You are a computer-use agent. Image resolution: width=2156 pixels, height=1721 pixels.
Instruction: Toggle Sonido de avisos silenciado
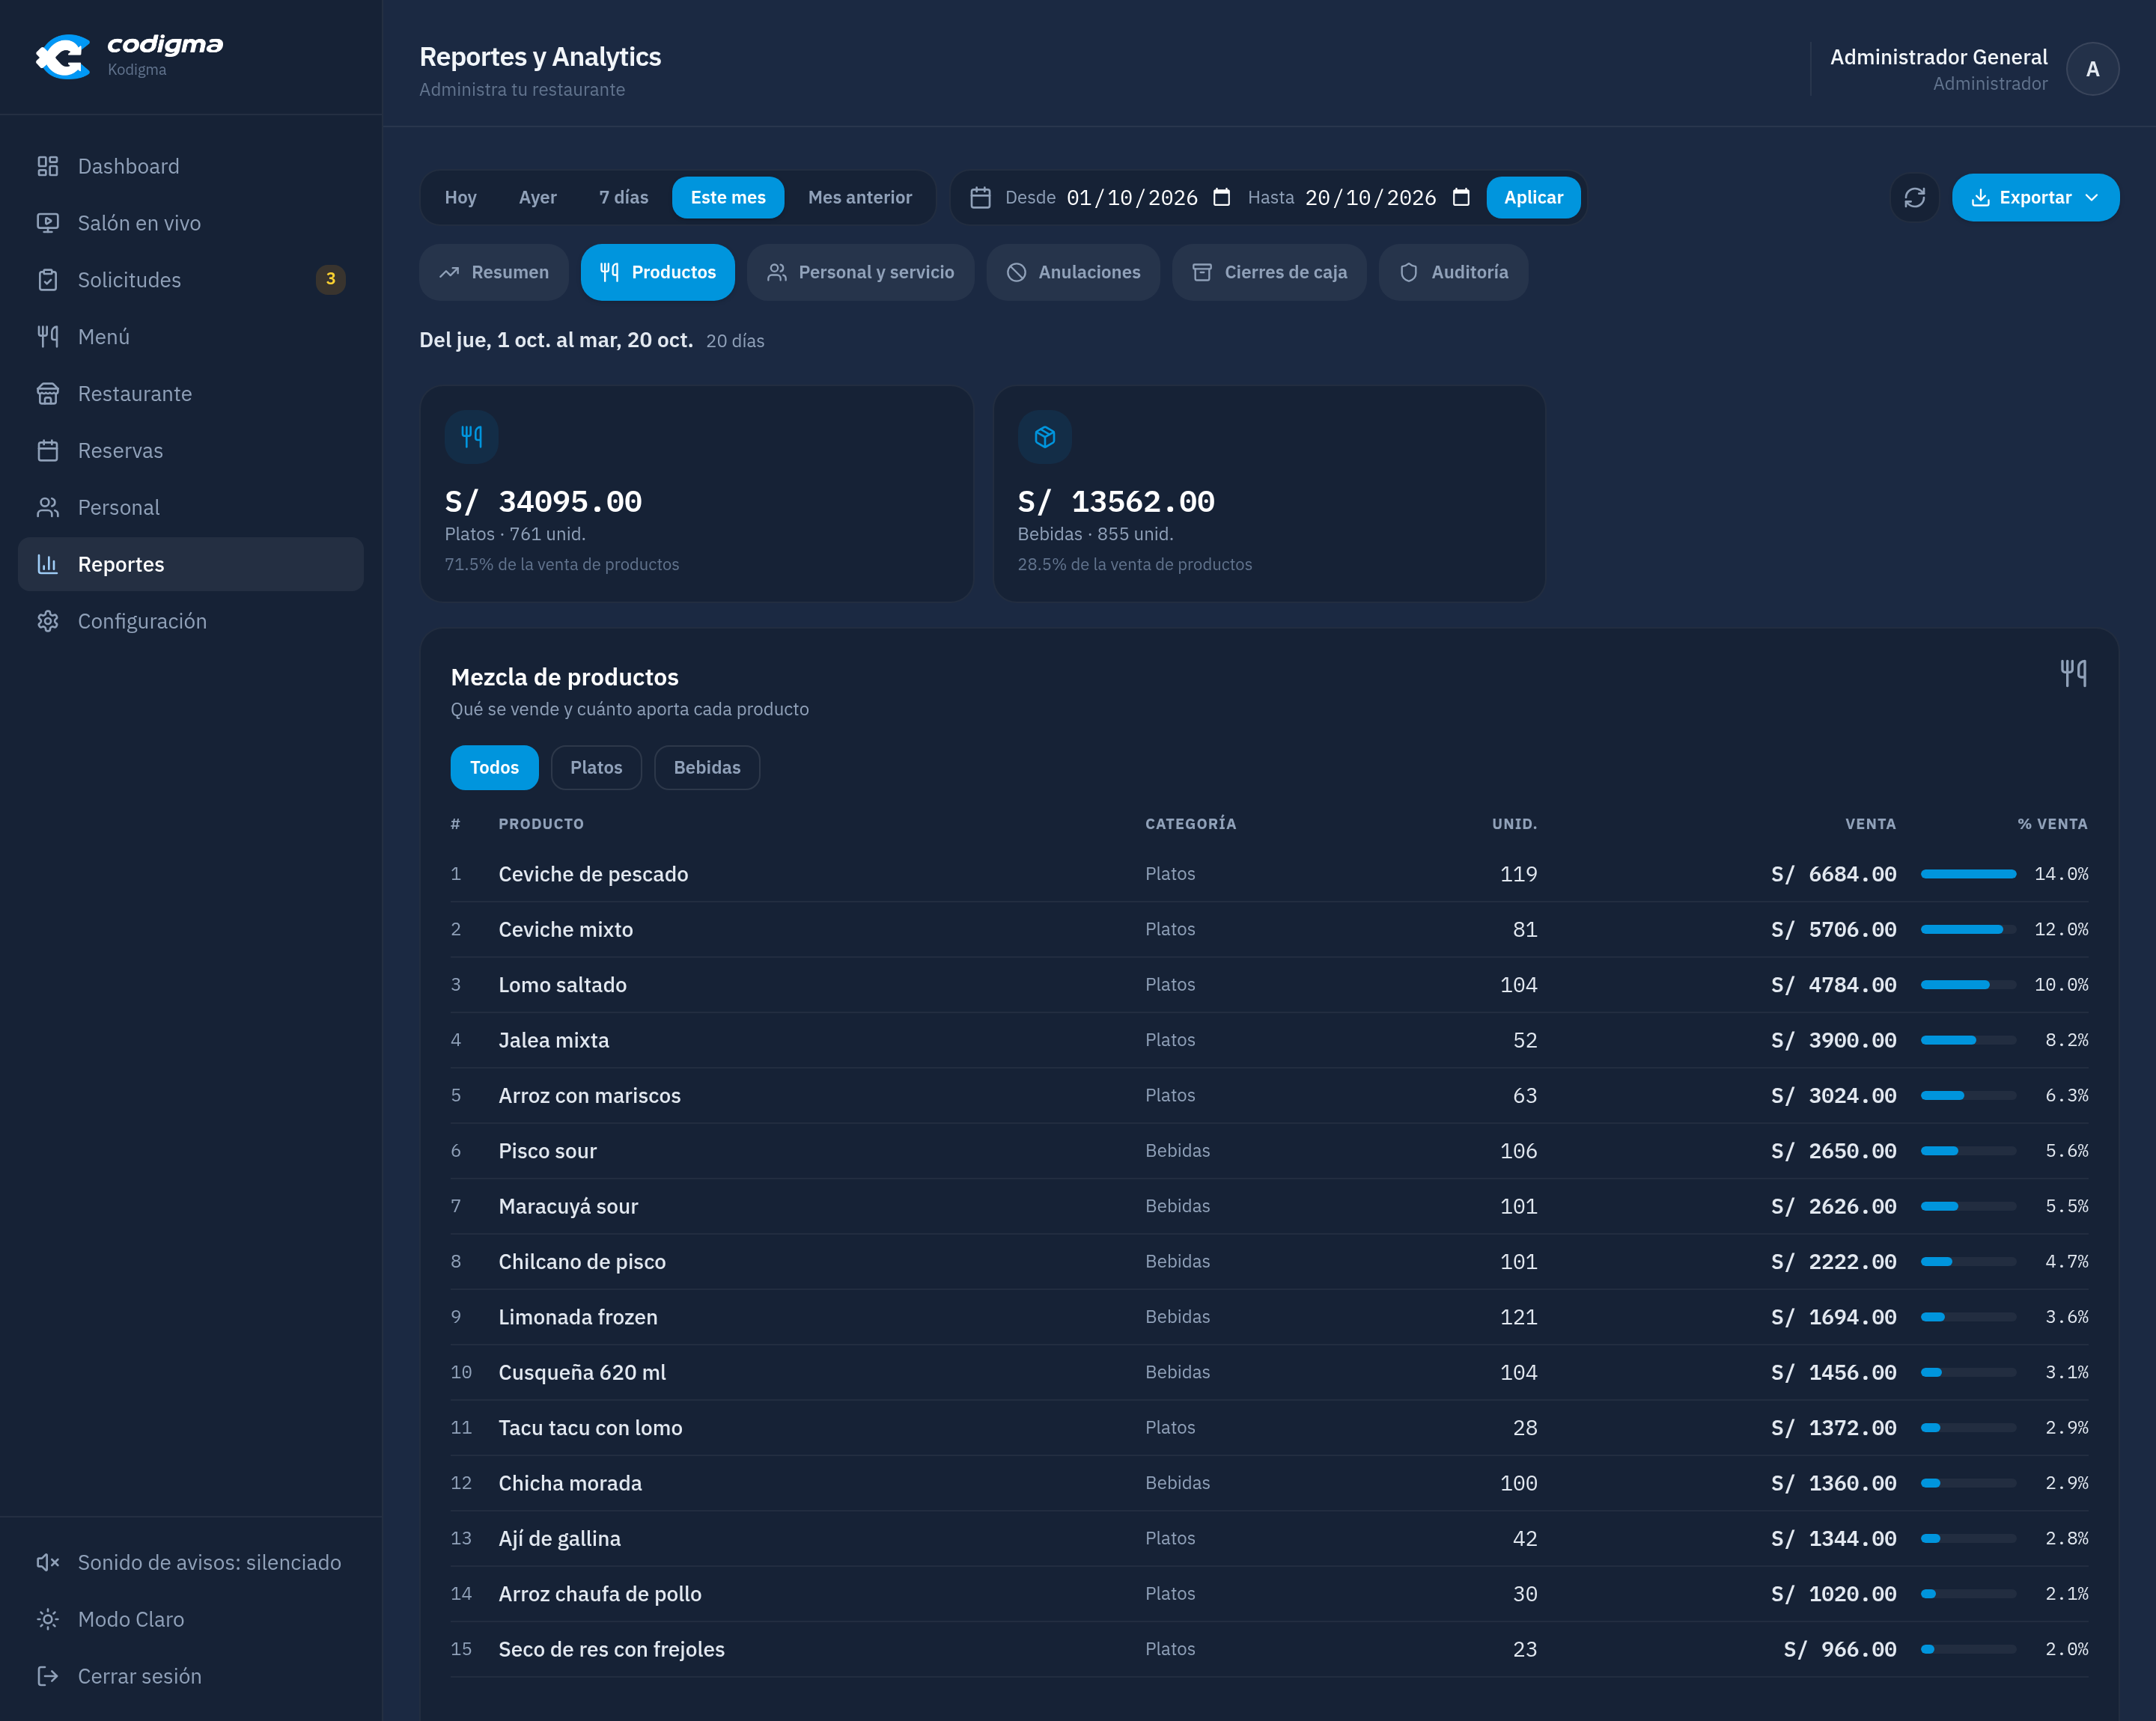[190, 1562]
